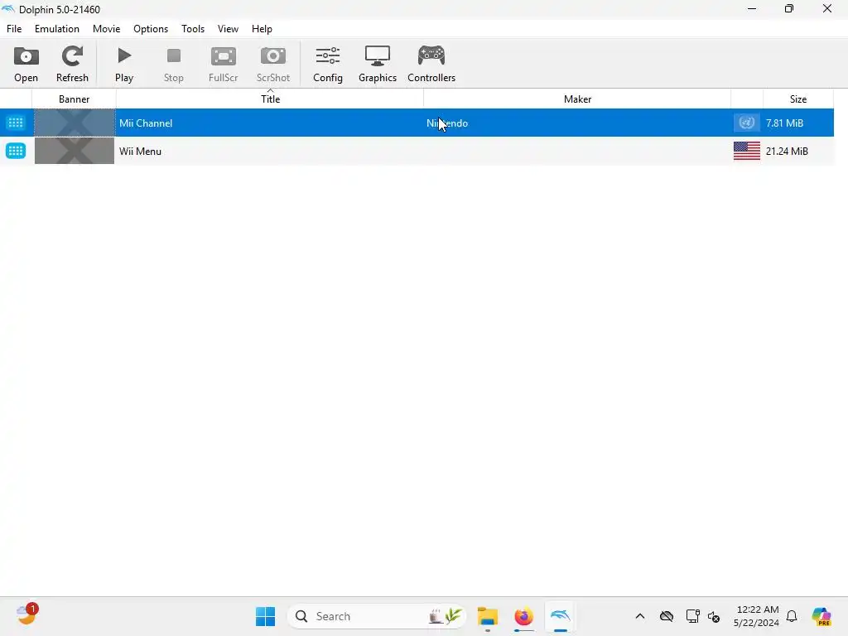Click the USA flag on Wii Menu
The image size is (848, 636).
coord(747,151)
